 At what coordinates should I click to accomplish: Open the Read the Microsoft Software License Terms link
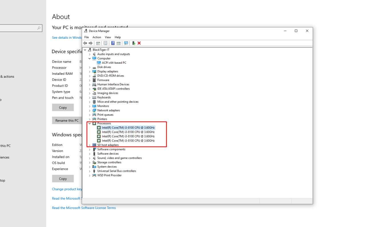coord(84,208)
